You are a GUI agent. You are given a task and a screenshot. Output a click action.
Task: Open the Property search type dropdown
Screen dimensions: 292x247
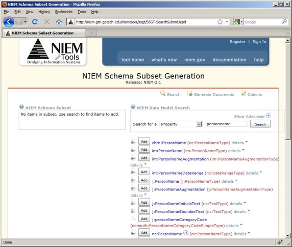(180, 124)
